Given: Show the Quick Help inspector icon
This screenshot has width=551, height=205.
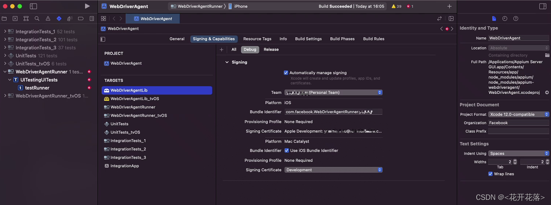Looking at the screenshot, I should pyautogui.click(x=516, y=18).
